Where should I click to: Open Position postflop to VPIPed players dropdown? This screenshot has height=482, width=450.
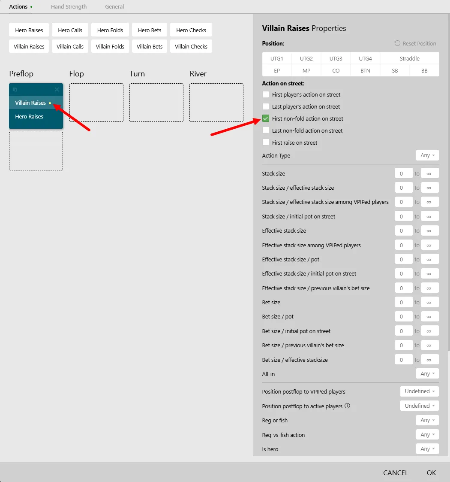coord(419,391)
